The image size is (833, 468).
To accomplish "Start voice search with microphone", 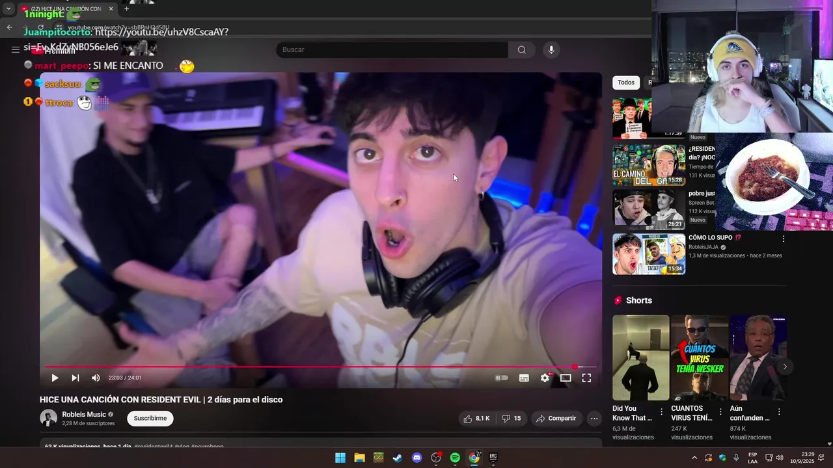I will point(551,50).
